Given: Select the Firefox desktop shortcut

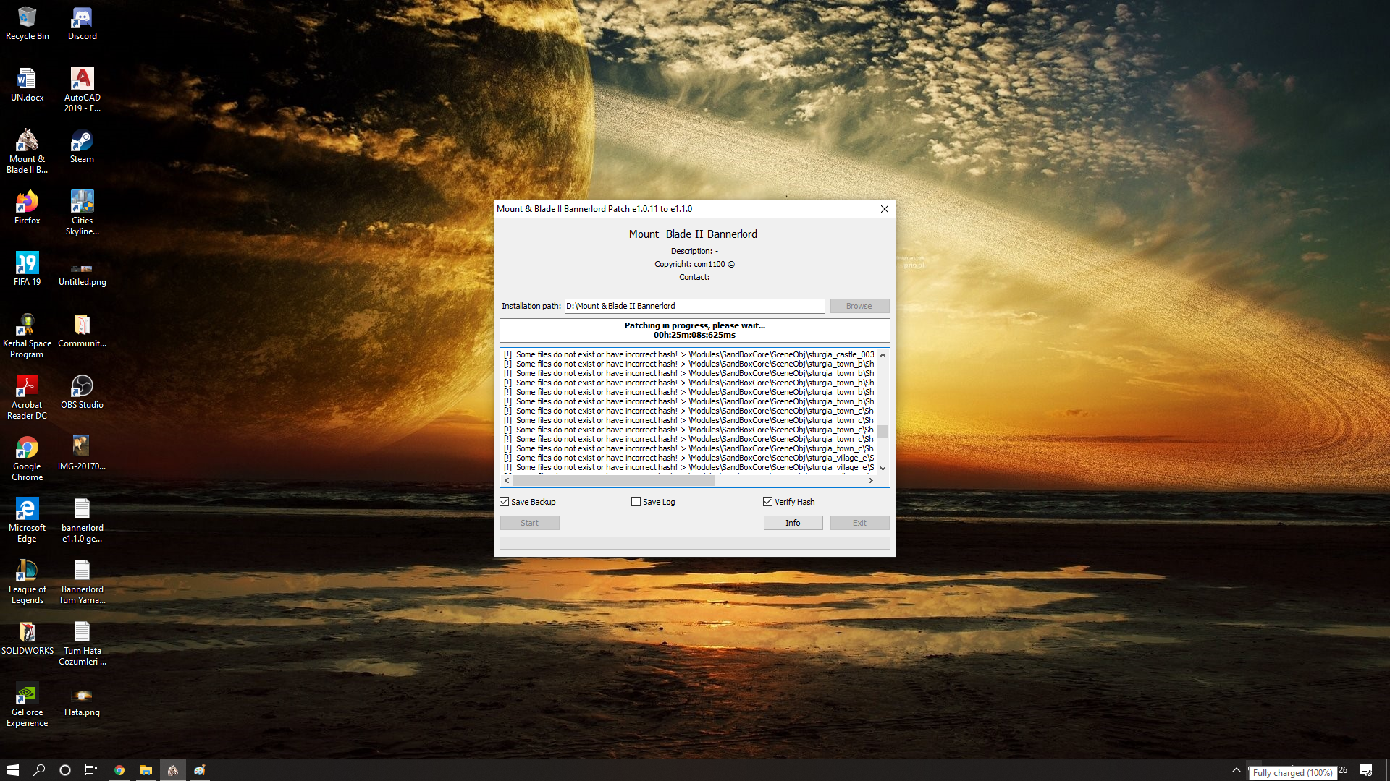Looking at the screenshot, I should tap(27, 208).
